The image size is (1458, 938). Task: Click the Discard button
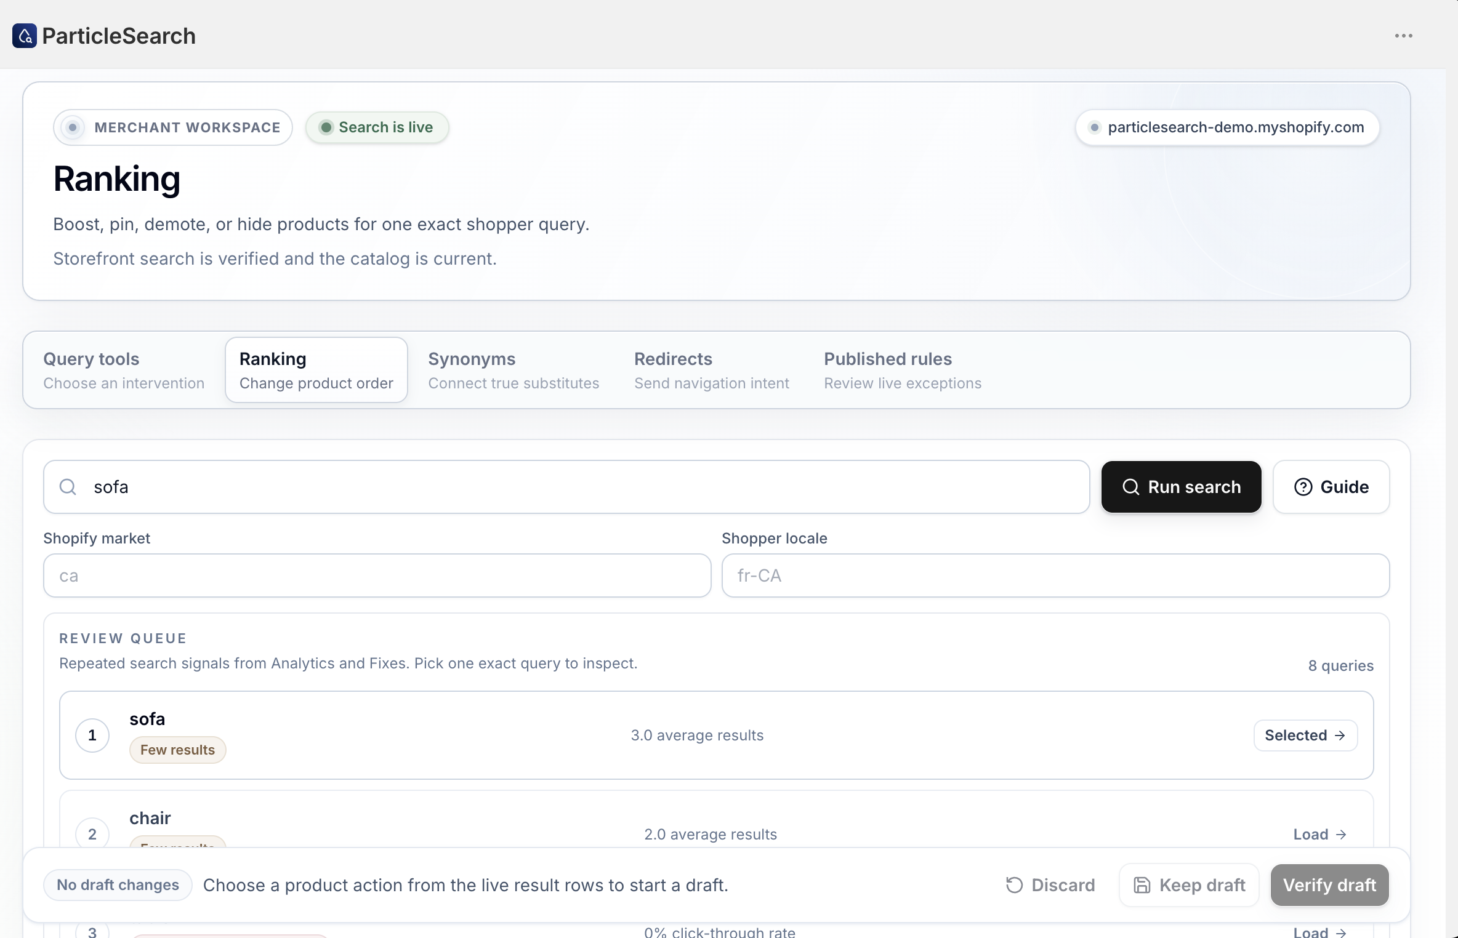[x=1050, y=885]
